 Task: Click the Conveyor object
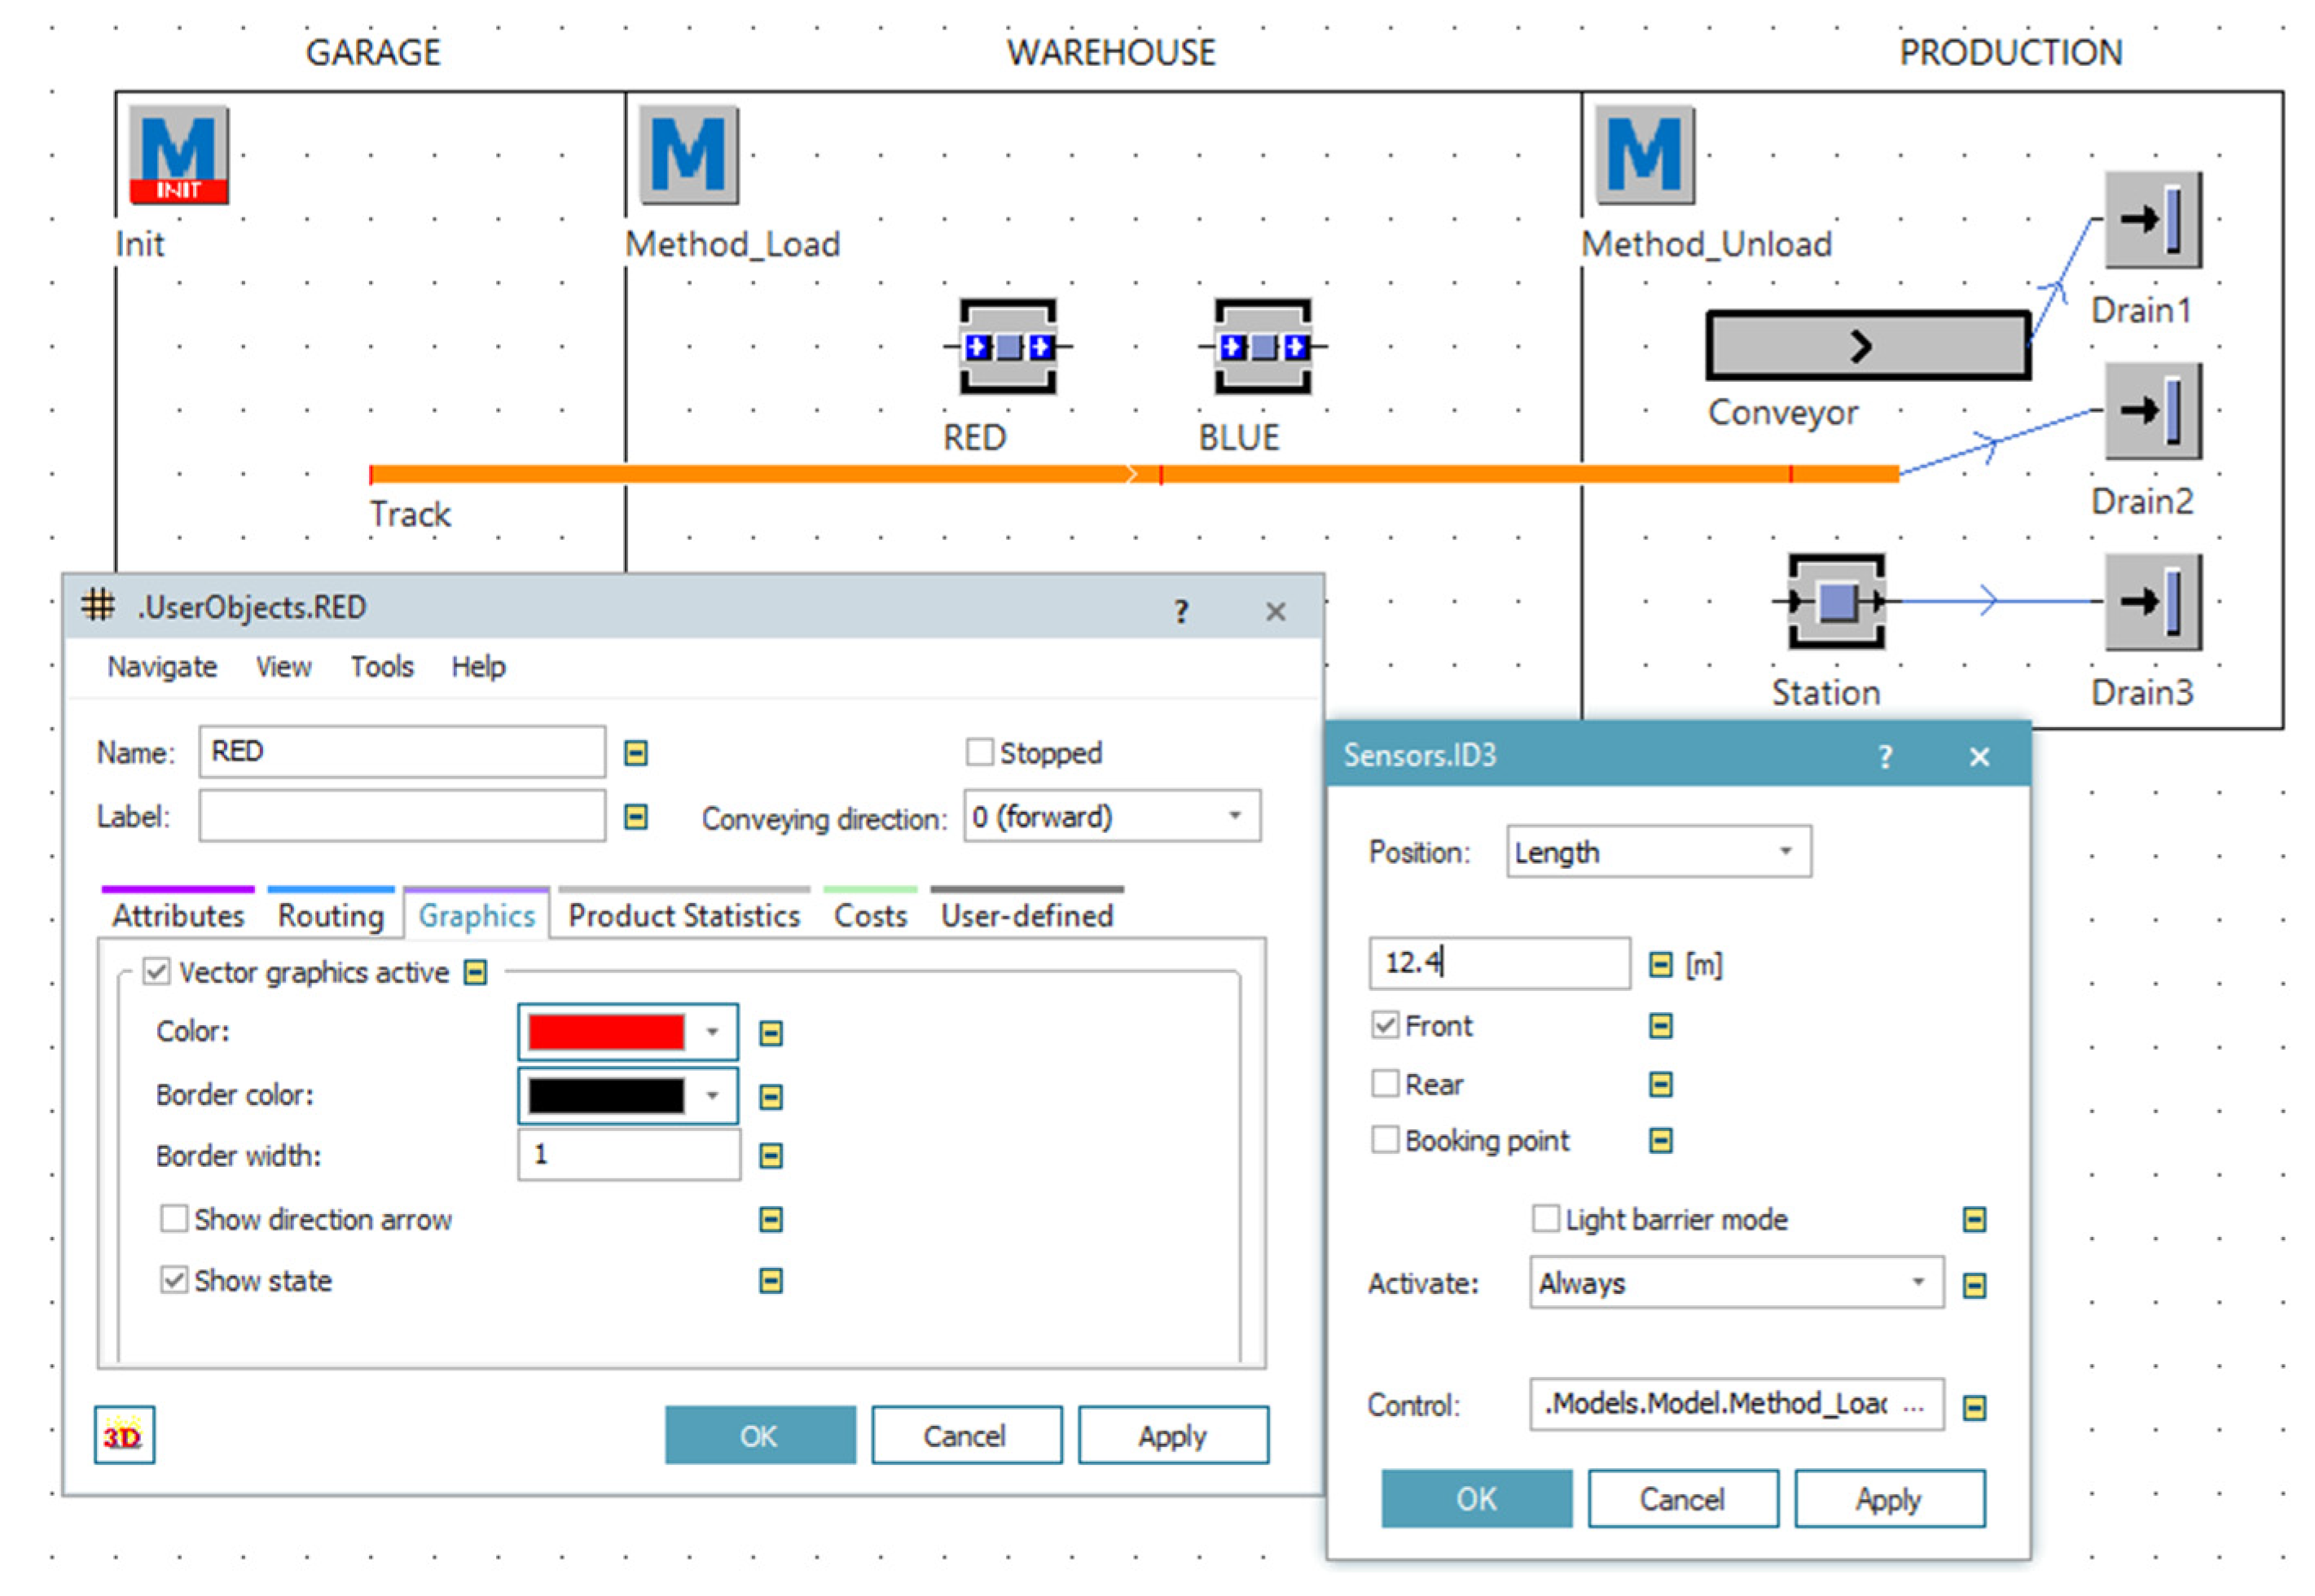1867,345
